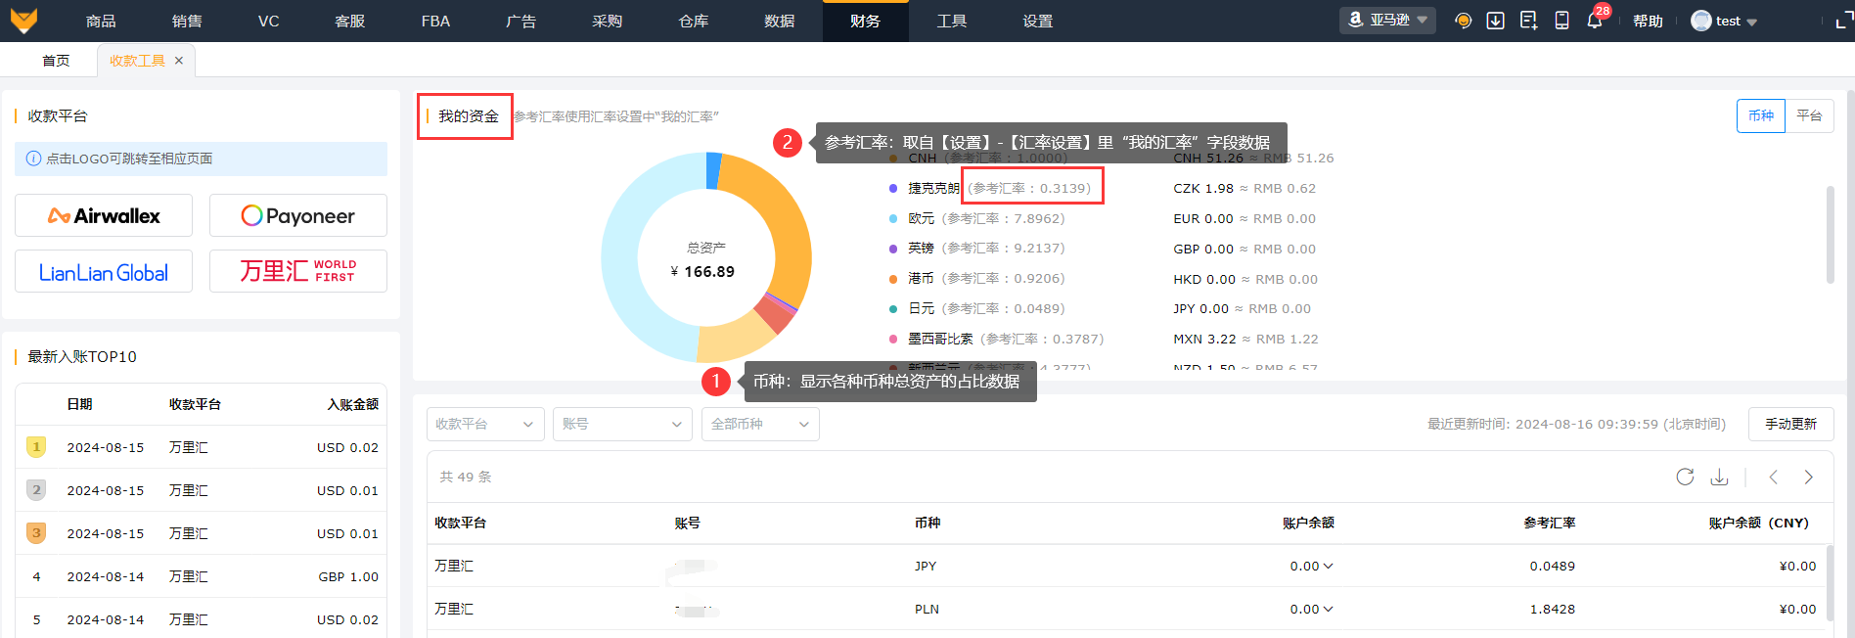1855x638 pixels.
Task: Click the 共 49 条 record count
Action: pos(466,477)
